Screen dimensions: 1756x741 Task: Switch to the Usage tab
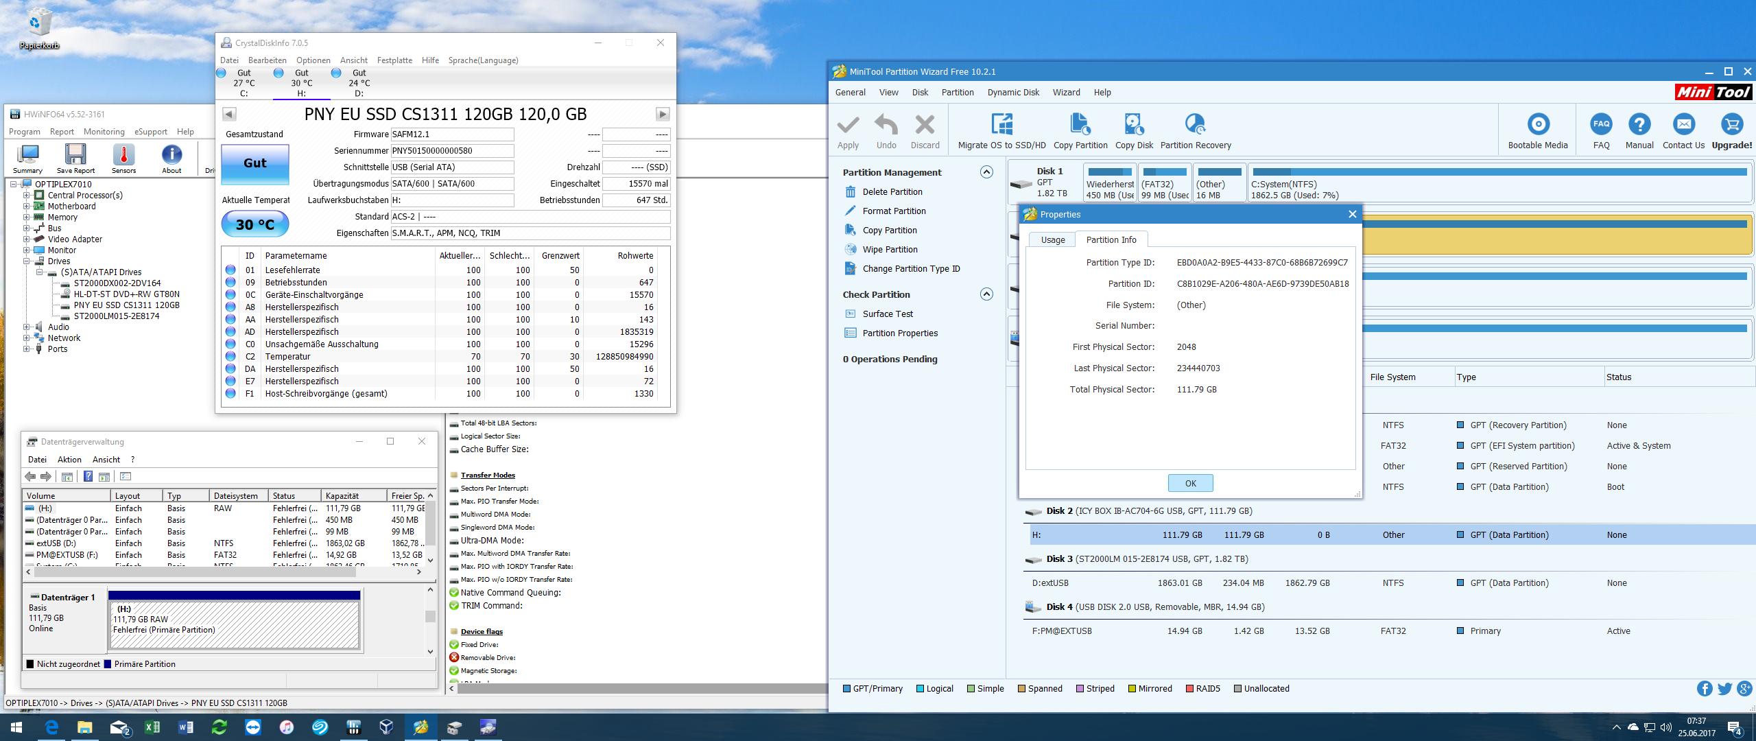pos(1052,240)
